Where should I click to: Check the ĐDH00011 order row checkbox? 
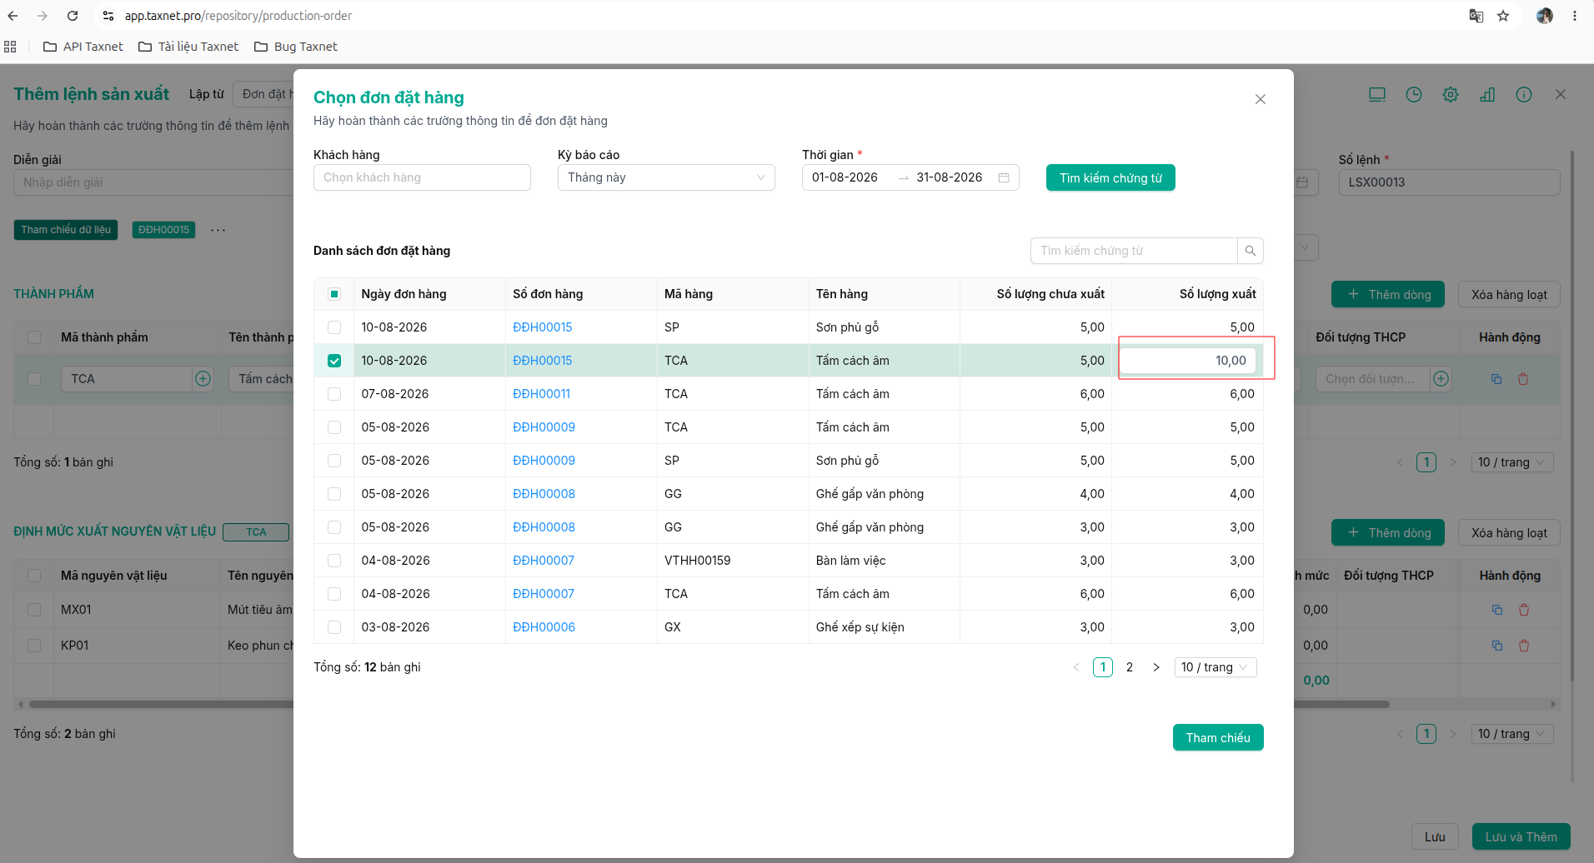click(334, 394)
